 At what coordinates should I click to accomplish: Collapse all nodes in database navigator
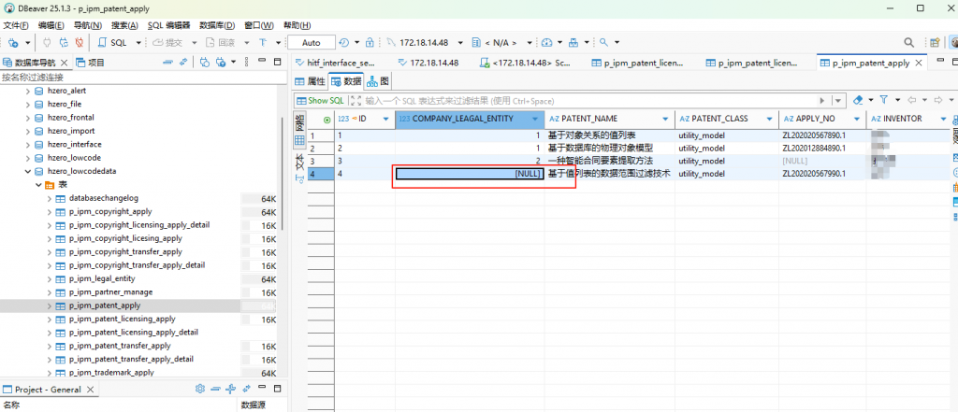click(167, 63)
